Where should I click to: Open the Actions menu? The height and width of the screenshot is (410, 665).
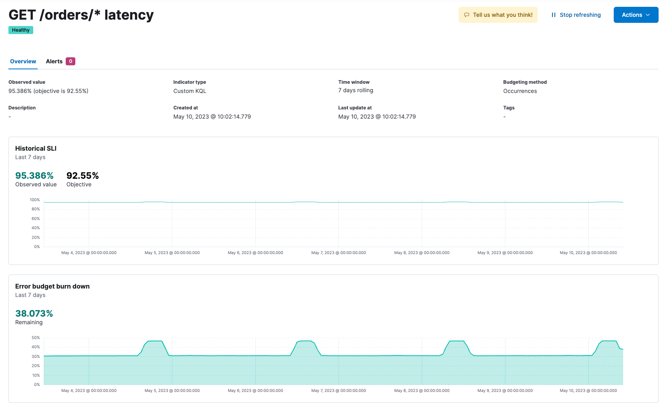(x=636, y=14)
